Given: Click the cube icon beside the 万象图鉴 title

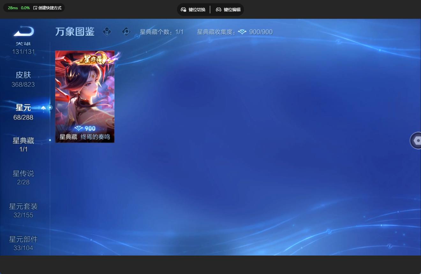Looking at the screenshot, I should [x=107, y=32].
